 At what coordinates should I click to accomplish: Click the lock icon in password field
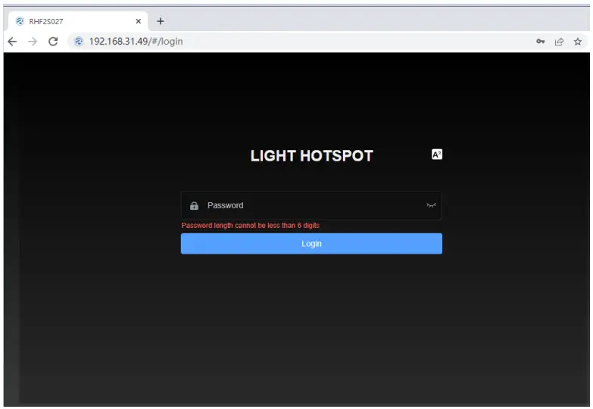click(194, 206)
